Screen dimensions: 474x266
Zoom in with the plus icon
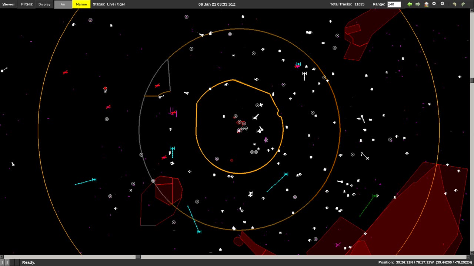tap(442, 4)
